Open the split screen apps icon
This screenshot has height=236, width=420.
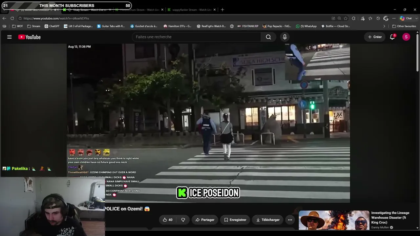pos(333,18)
